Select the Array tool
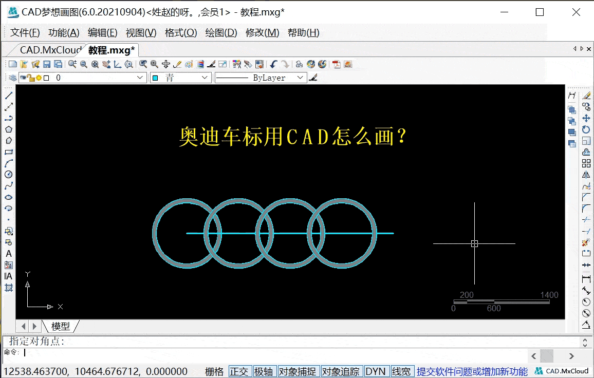The height and width of the screenshot is (378, 594). tap(586, 163)
